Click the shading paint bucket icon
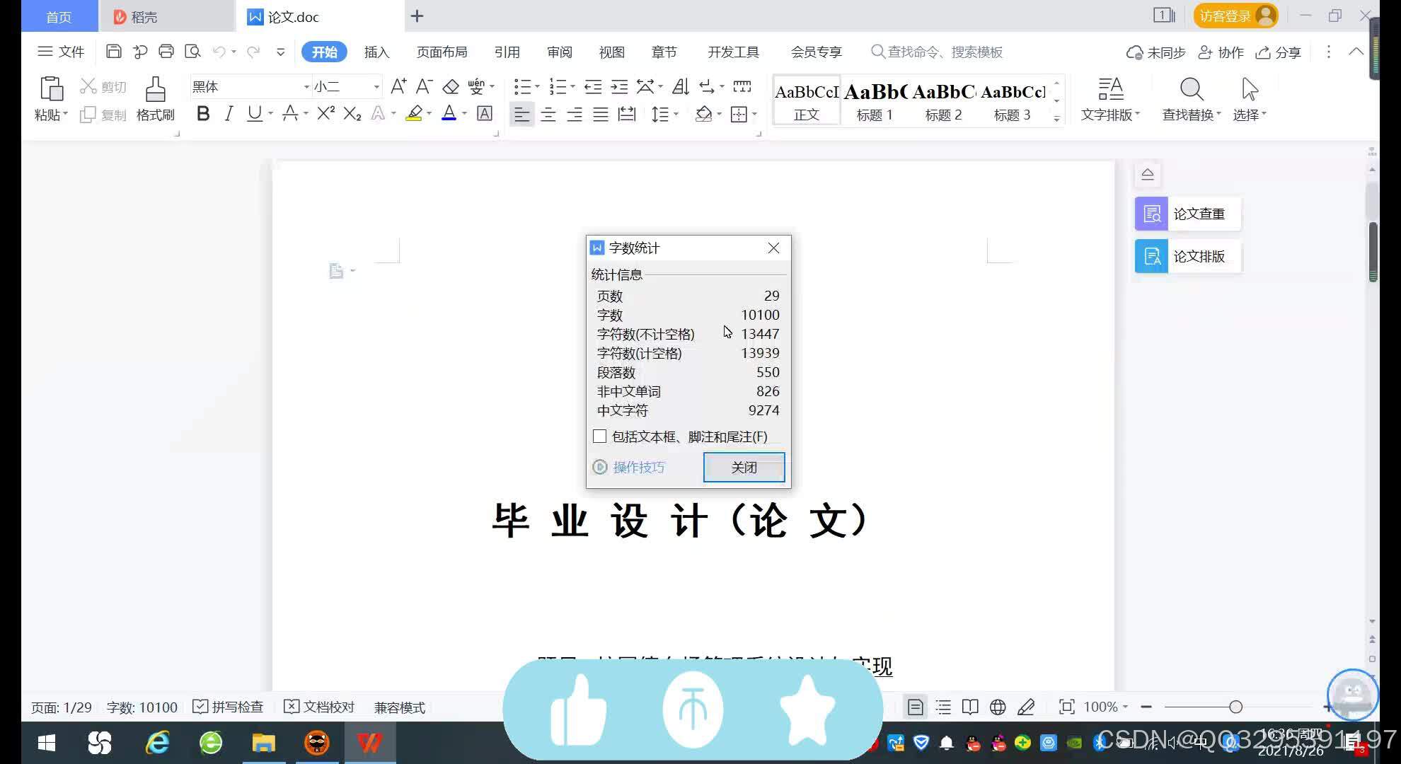This screenshot has height=764, width=1401. (703, 114)
